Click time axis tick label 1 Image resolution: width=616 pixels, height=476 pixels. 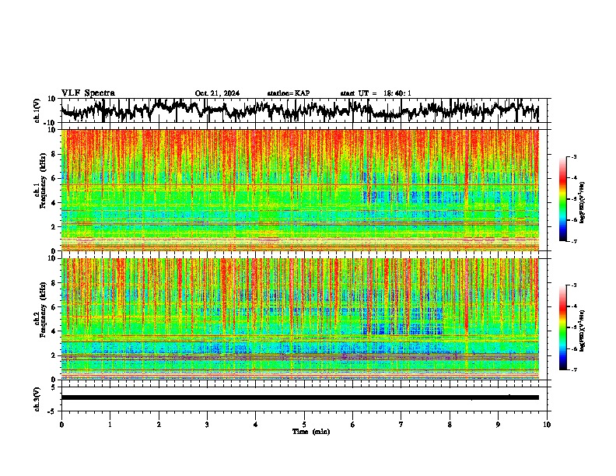[x=110, y=425]
